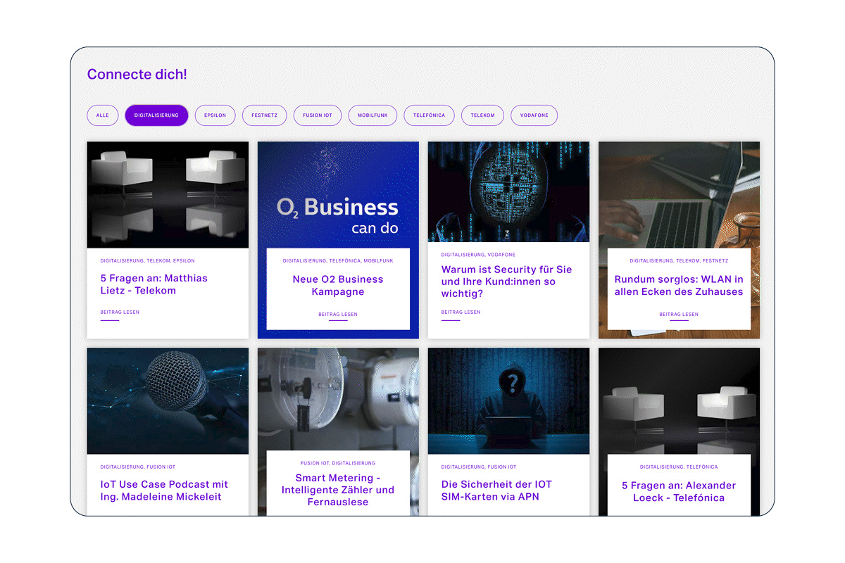Open 'IoT Use Case Podcast' article title

click(165, 491)
